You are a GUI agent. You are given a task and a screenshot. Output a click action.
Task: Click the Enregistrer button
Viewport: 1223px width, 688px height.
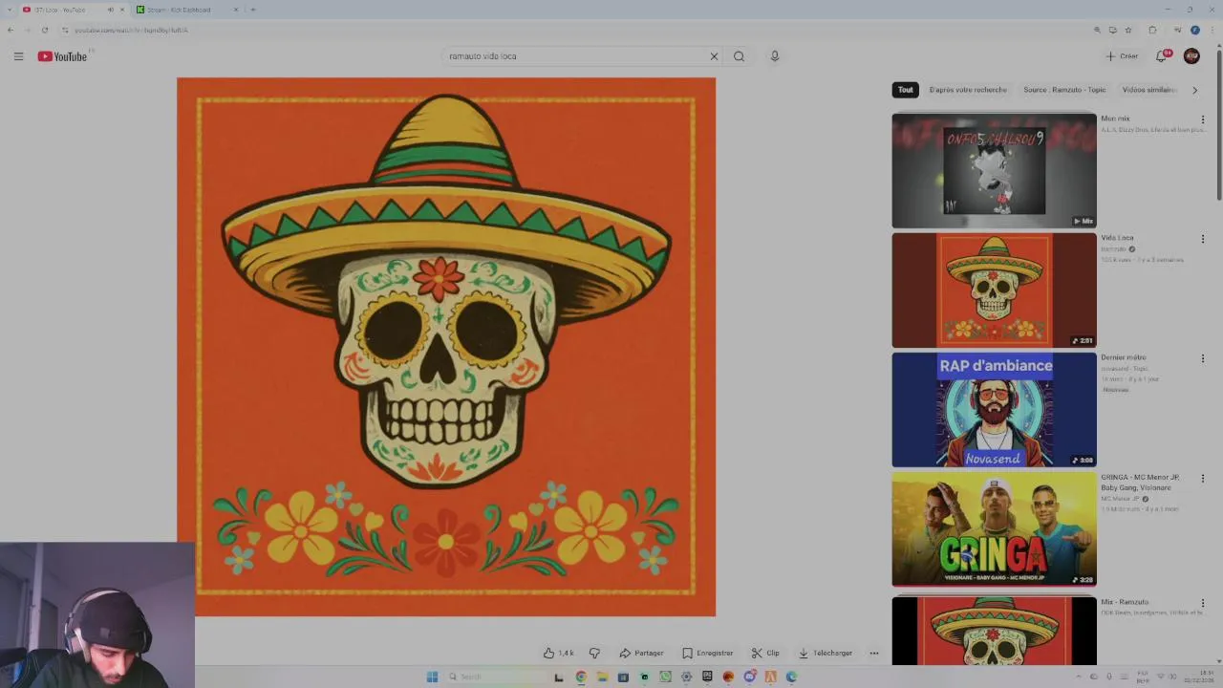(x=708, y=654)
